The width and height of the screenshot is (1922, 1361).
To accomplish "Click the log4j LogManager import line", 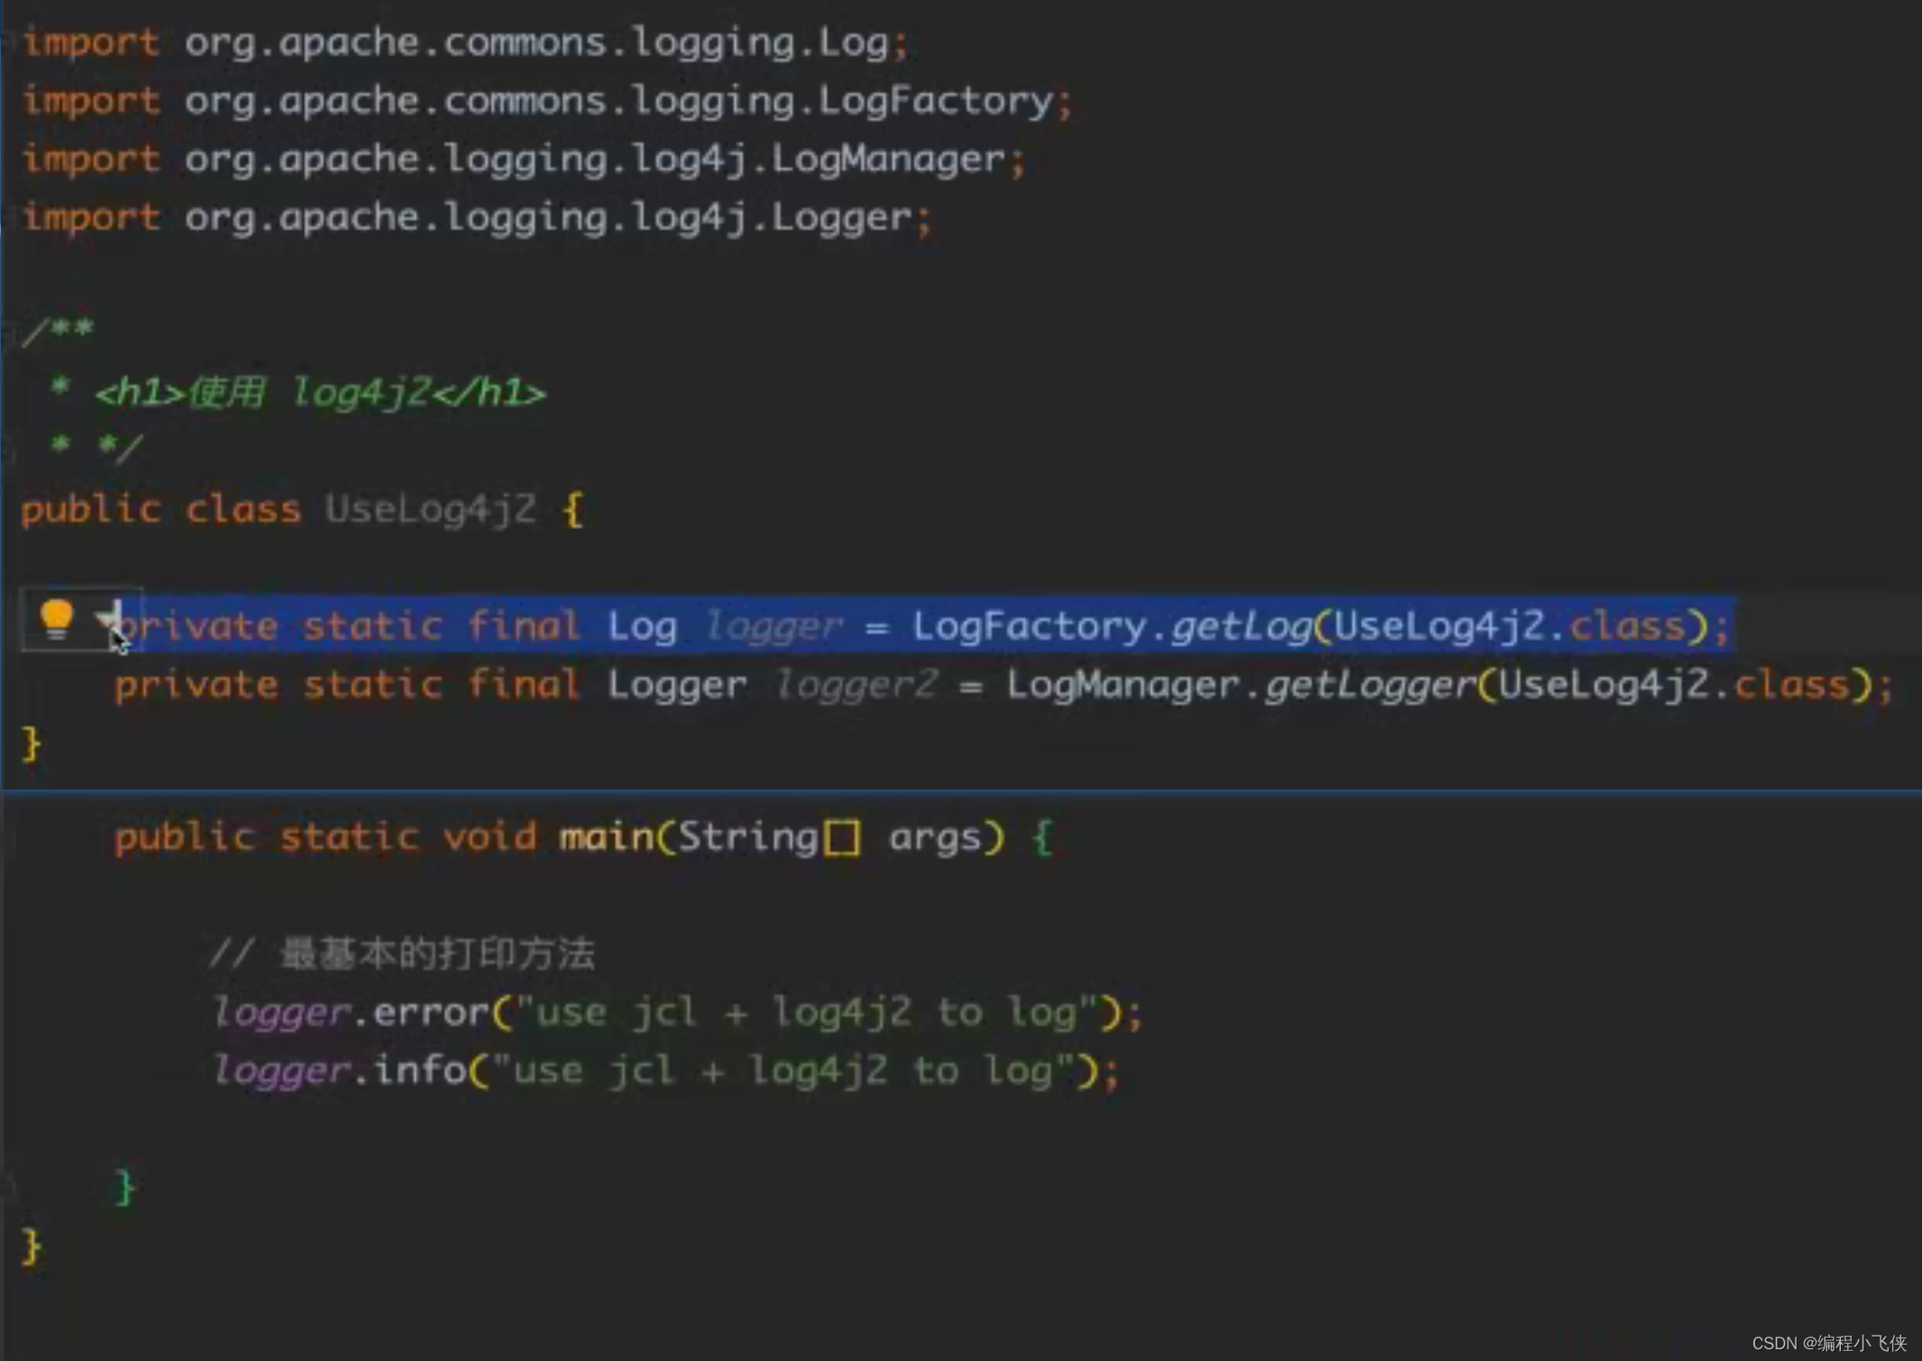I will [524, 160].
